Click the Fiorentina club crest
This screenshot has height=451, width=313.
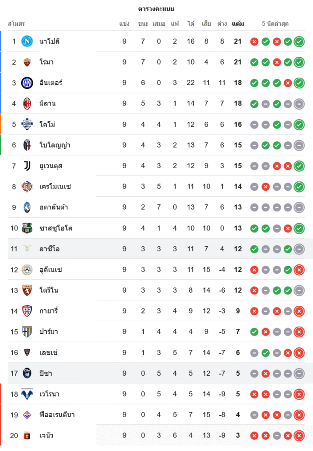click(x=27, y=415)
